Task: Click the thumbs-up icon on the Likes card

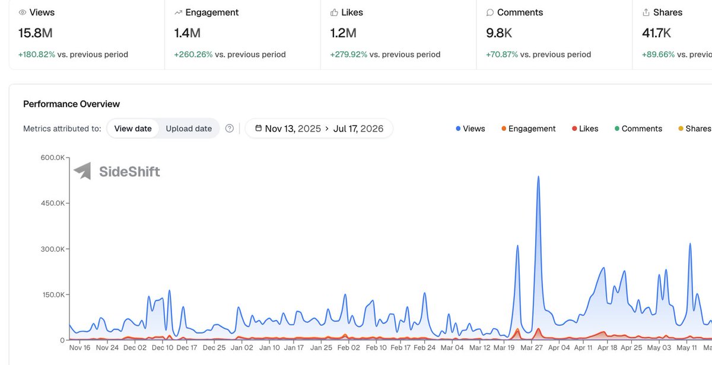Action: (334, 12)
